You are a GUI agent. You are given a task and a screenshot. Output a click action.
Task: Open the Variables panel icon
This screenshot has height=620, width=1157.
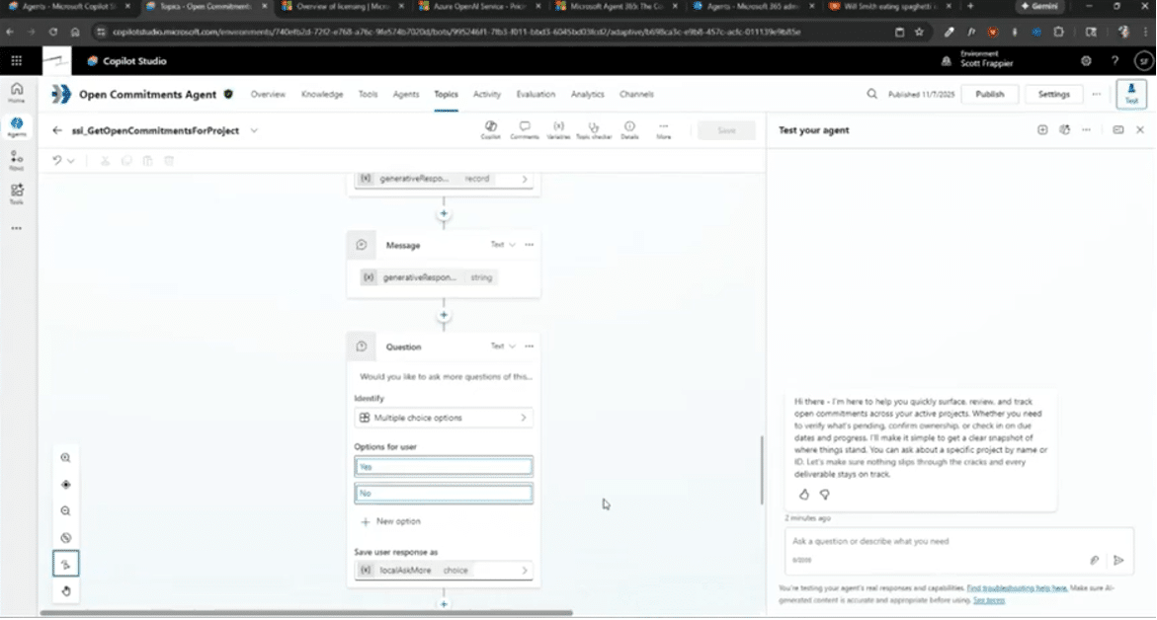pyautogui.click(x=558, y=129)
